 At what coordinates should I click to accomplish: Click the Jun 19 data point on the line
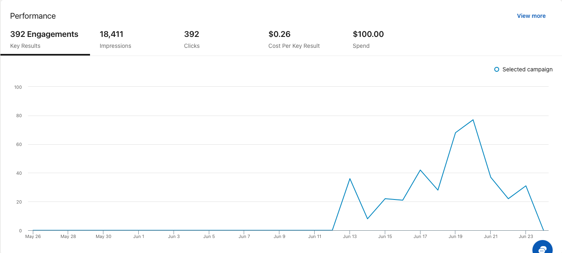click(x=455, y=133)
